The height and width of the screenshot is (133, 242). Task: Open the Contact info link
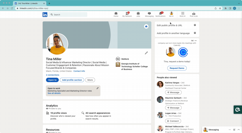tap(79, 71)
